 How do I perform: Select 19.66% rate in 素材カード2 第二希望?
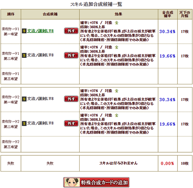click(x=167, y=124)
